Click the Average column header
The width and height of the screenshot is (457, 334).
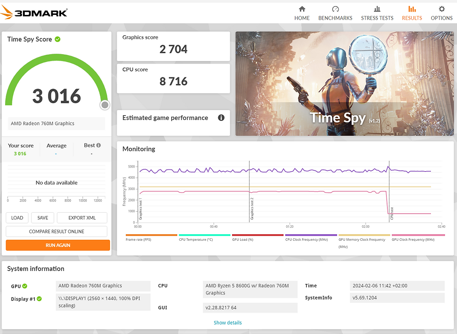56,146
